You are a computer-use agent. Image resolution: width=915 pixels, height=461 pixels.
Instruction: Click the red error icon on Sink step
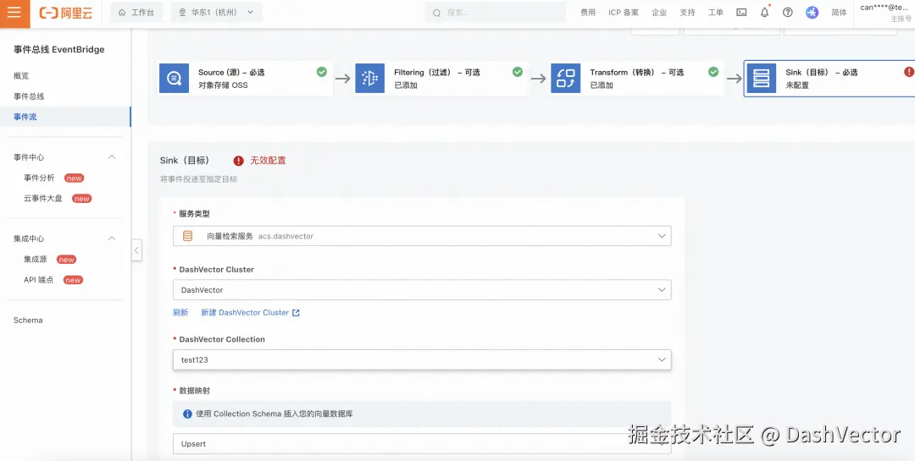[909, 72]
